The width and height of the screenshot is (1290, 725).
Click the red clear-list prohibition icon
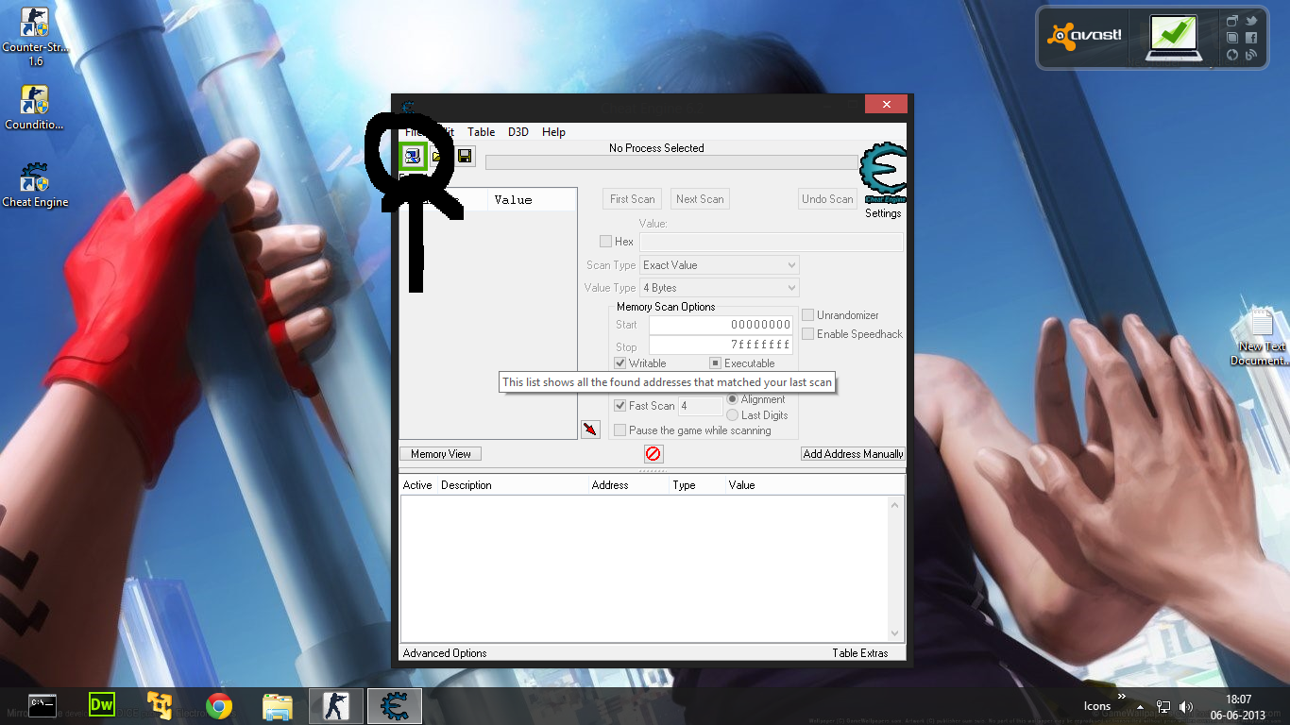coord(653,453)
